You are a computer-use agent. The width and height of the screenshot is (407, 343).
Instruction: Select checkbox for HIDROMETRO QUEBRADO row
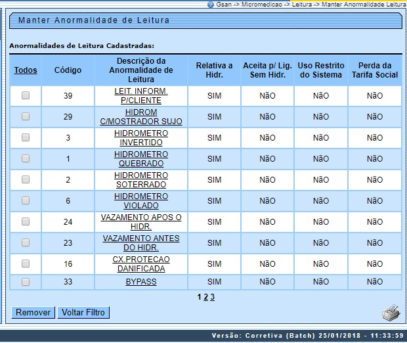tap(26, 159)
